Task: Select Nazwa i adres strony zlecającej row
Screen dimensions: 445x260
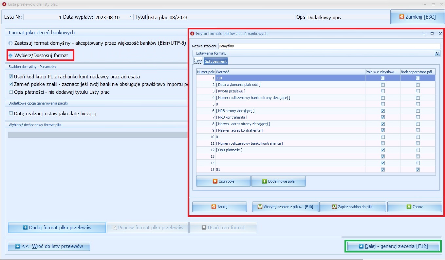Action: 316,124
